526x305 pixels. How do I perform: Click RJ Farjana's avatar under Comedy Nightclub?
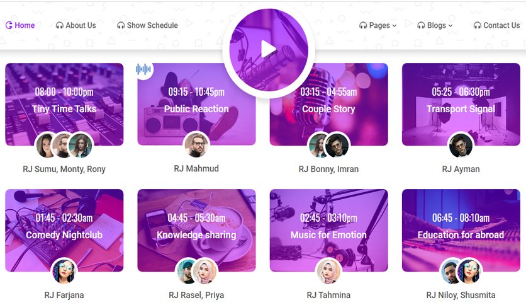64,271
